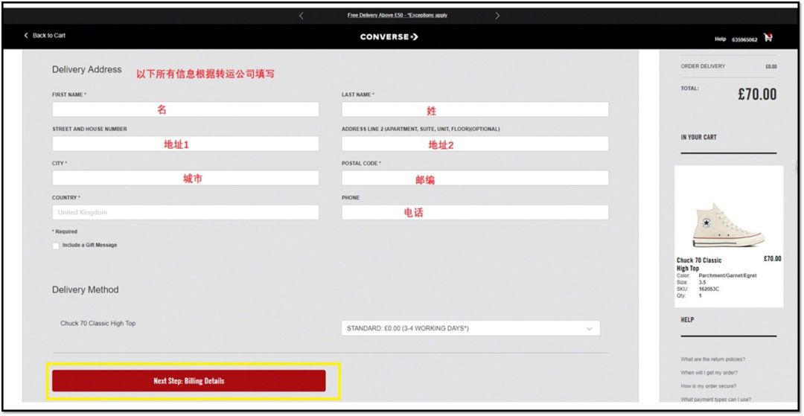Click the First Name field
804x416 pixels.
click(x=185, y=109)
